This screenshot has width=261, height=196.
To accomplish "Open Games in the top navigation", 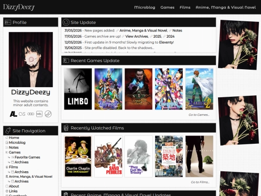I will pos(167,7).
